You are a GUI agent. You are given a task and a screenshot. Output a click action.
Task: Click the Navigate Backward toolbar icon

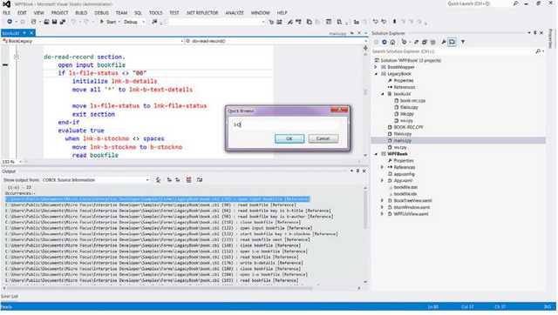(10, 22)
